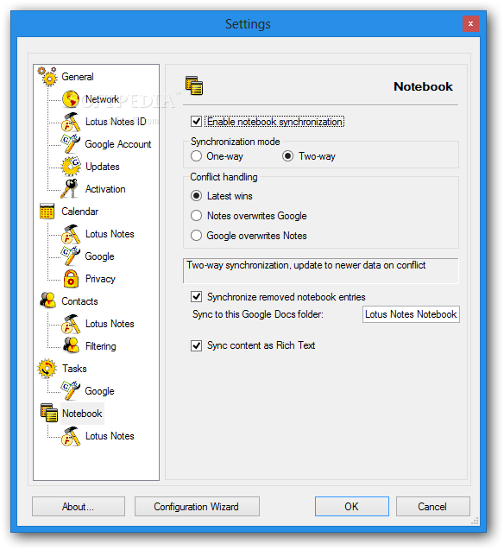Open the Lotus Notes ID page
The width and height of the screenshot is (504, 550).
click(116, 122)
